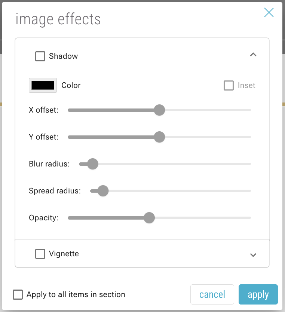Open the black shadow Color swatch
285x312 pixels.
tap(43, 85)
